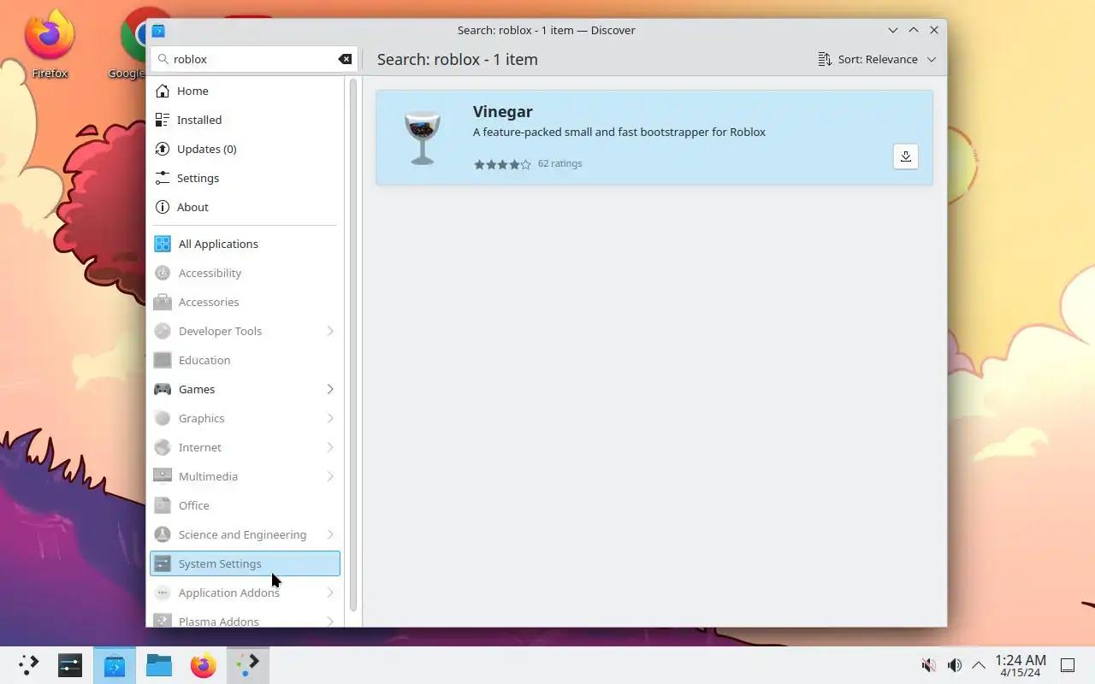Image resolution: width=1095 pixels, height=684 pixels.
Task: Click the install download icon for Vinegar
Action: (x=905, y=156)
